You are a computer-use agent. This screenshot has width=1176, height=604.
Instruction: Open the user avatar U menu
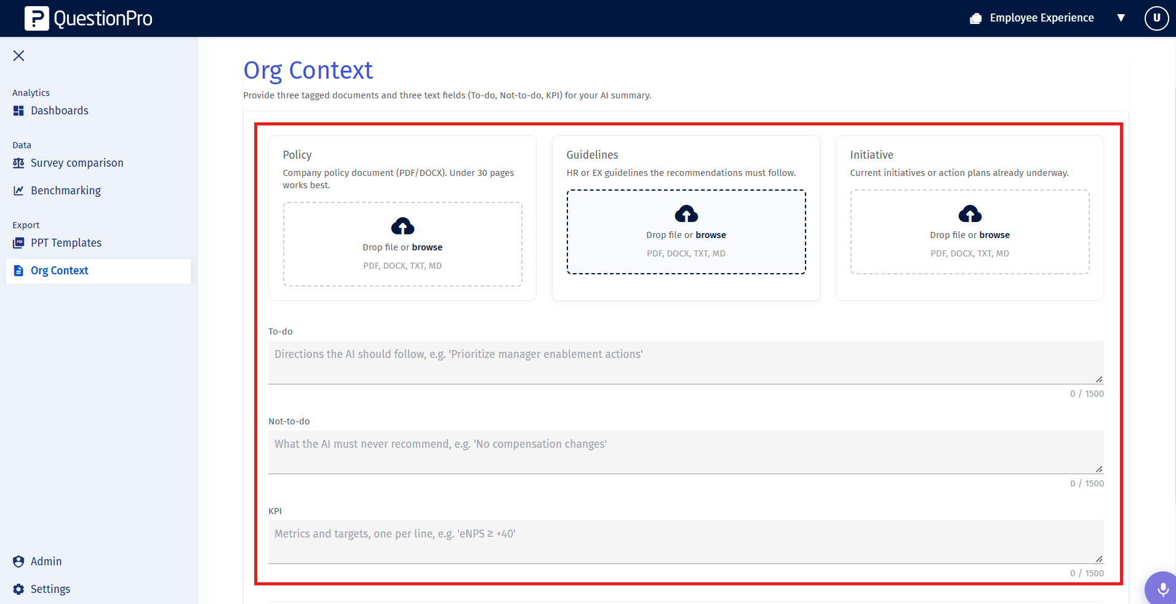1156,18
